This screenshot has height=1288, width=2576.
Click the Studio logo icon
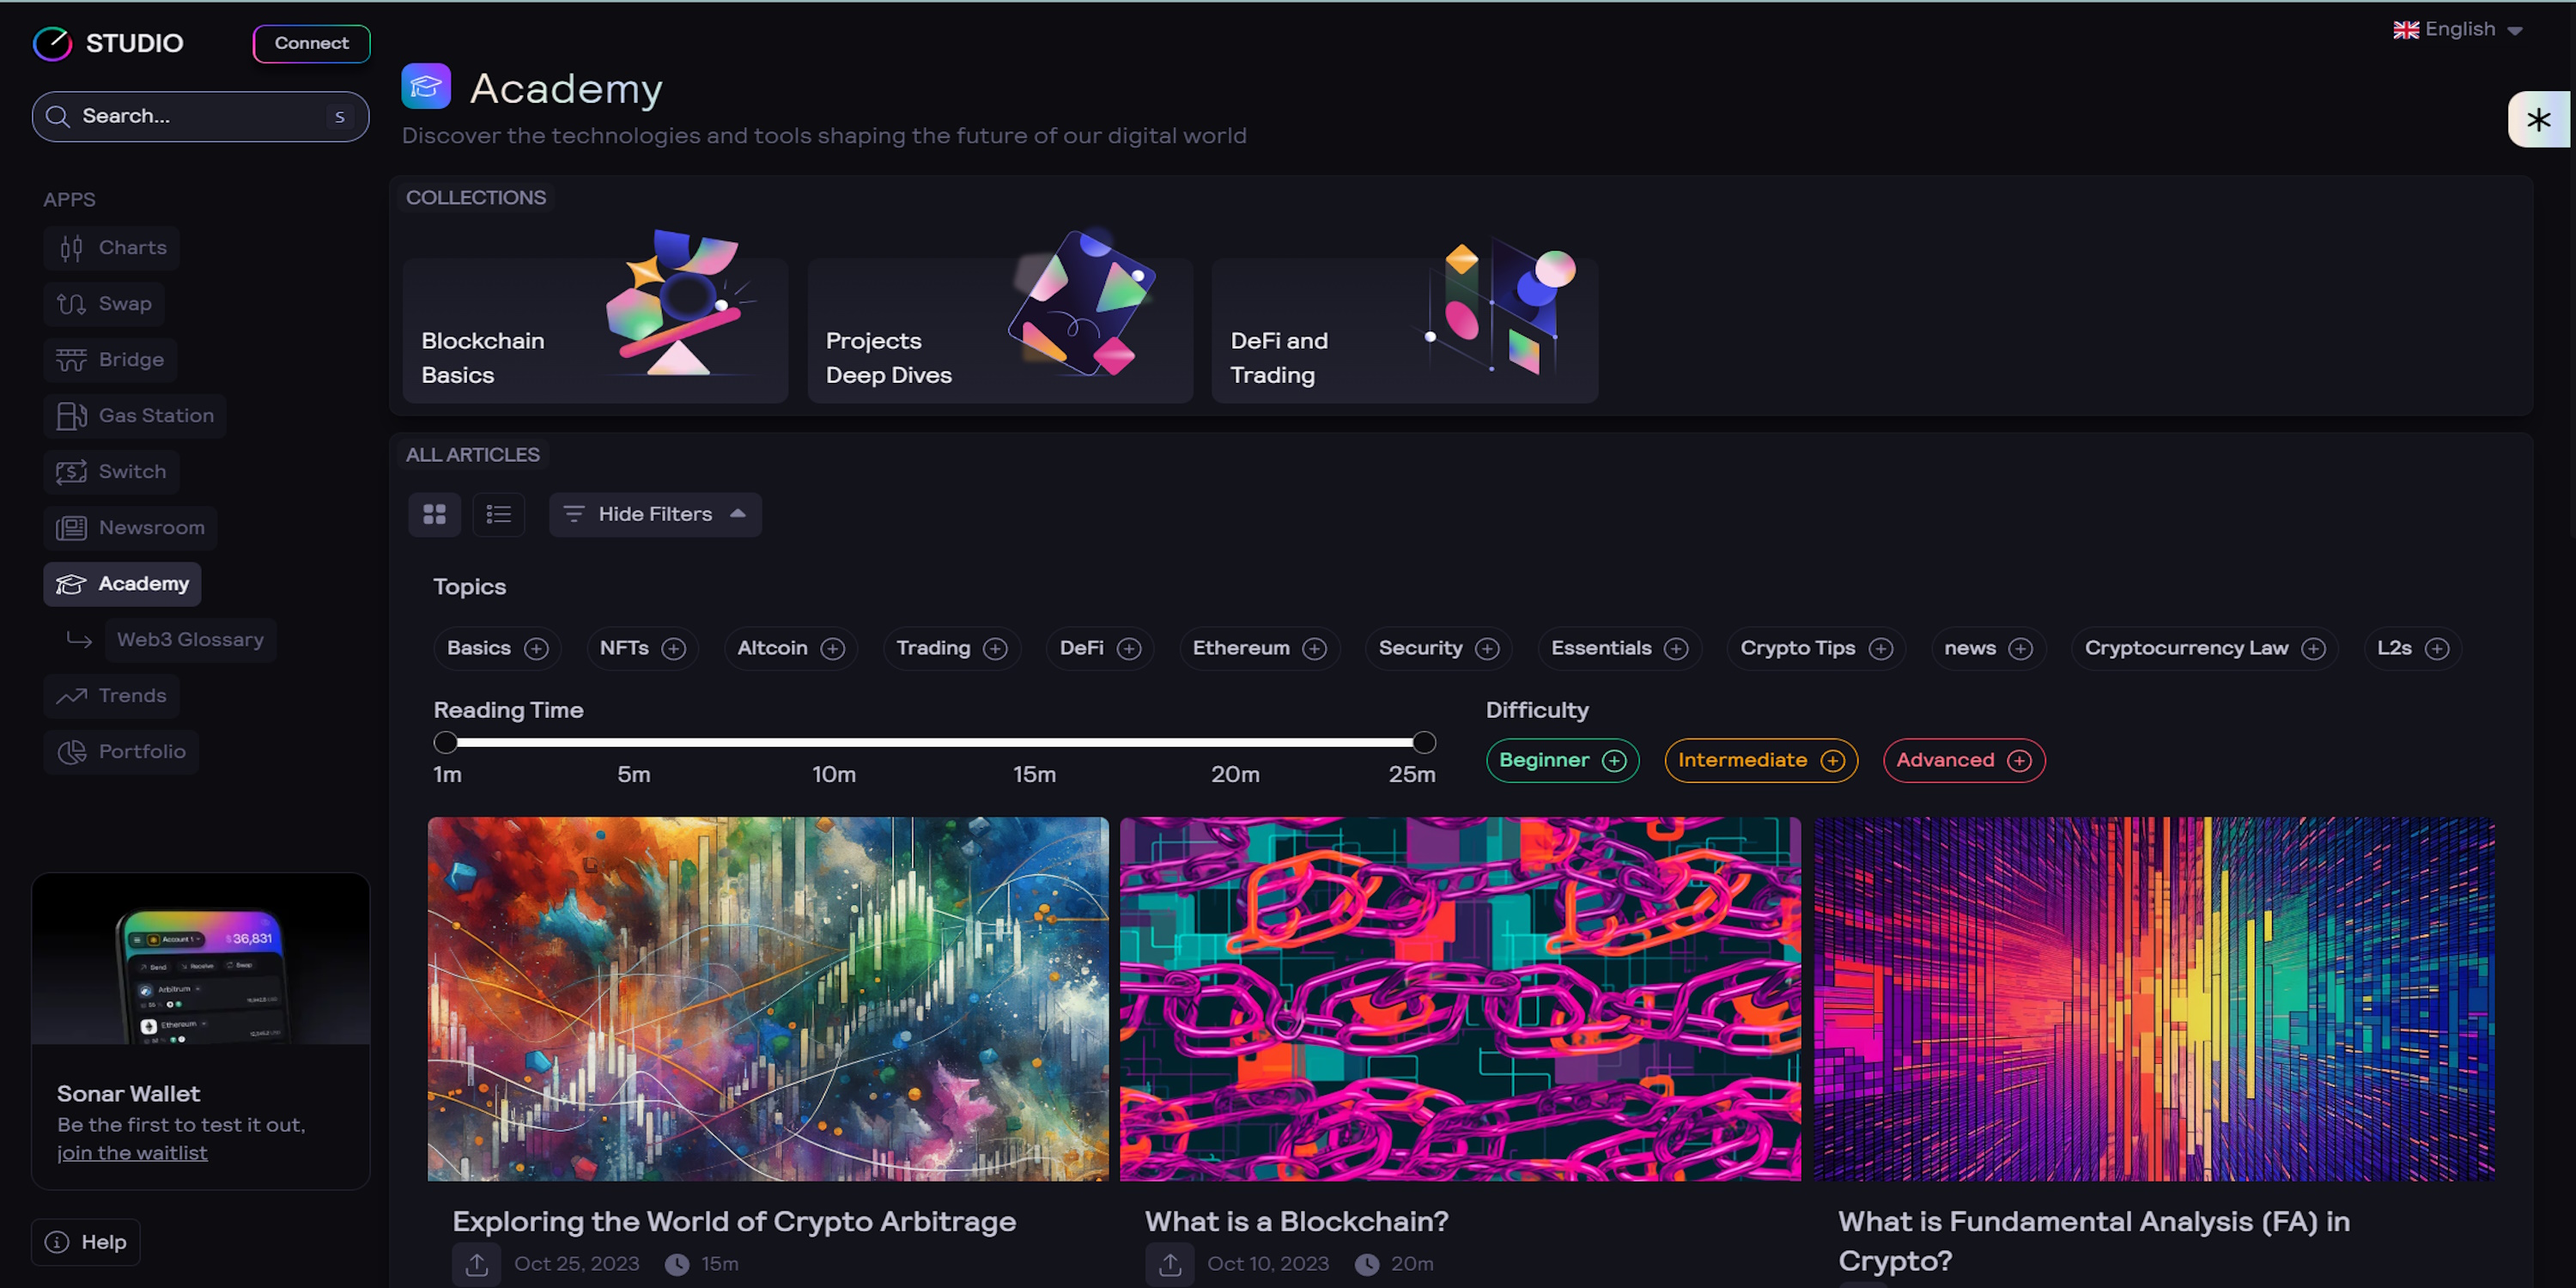[52, 43]
